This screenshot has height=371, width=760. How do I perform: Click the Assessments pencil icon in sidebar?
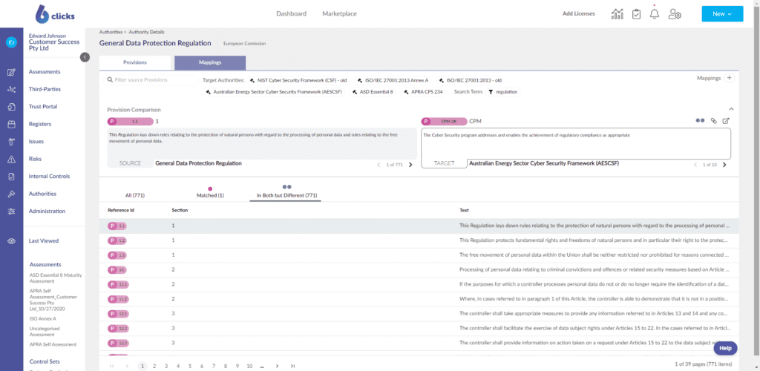click(x=11, y=72)
